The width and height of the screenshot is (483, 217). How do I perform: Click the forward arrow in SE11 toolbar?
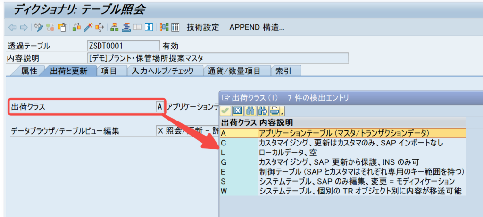point(24,27)
